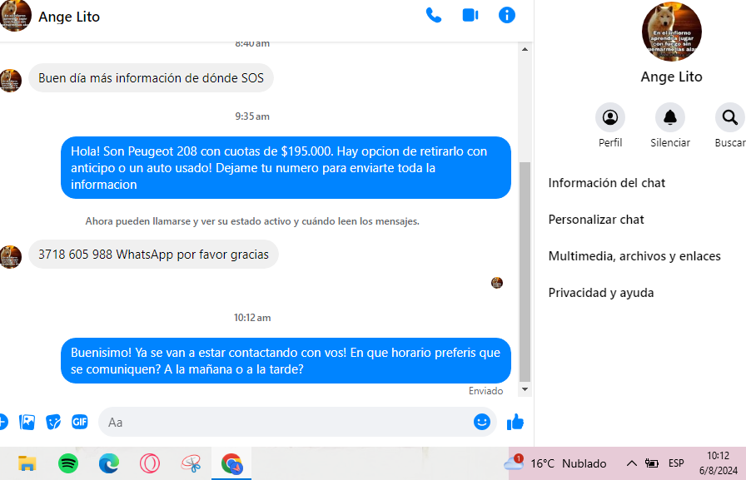The width and height of the screenshot is (746, 480).
Task: Toggle the conversation information panel icon
Action: pyautogui.click(x=507, y=16)
